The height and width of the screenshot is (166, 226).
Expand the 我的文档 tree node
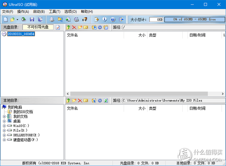(x=4, y=117)
